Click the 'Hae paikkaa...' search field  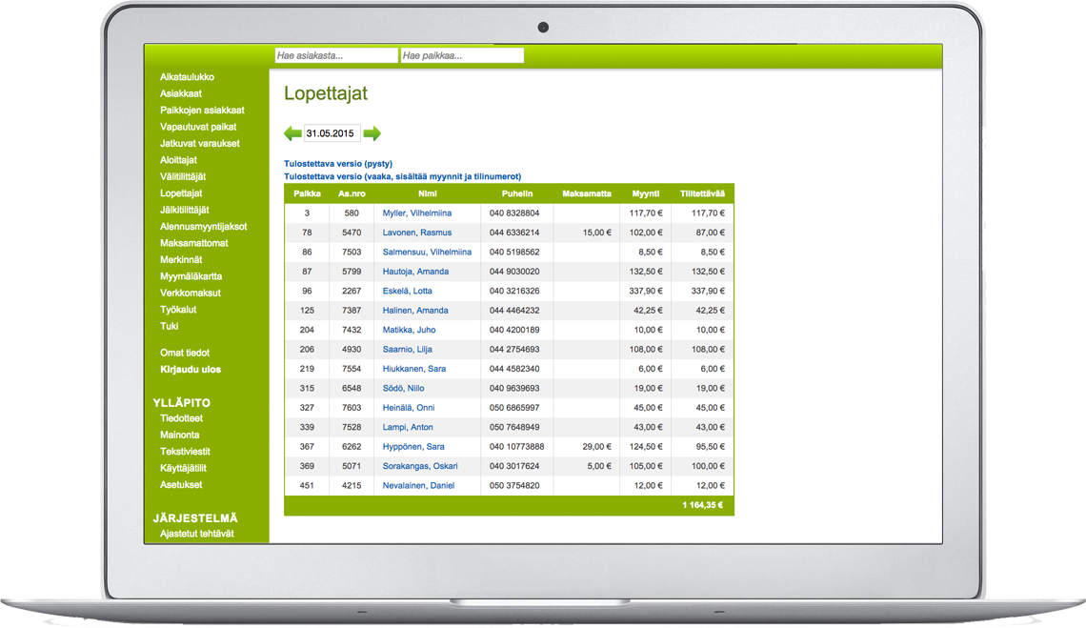click(462, 56)
